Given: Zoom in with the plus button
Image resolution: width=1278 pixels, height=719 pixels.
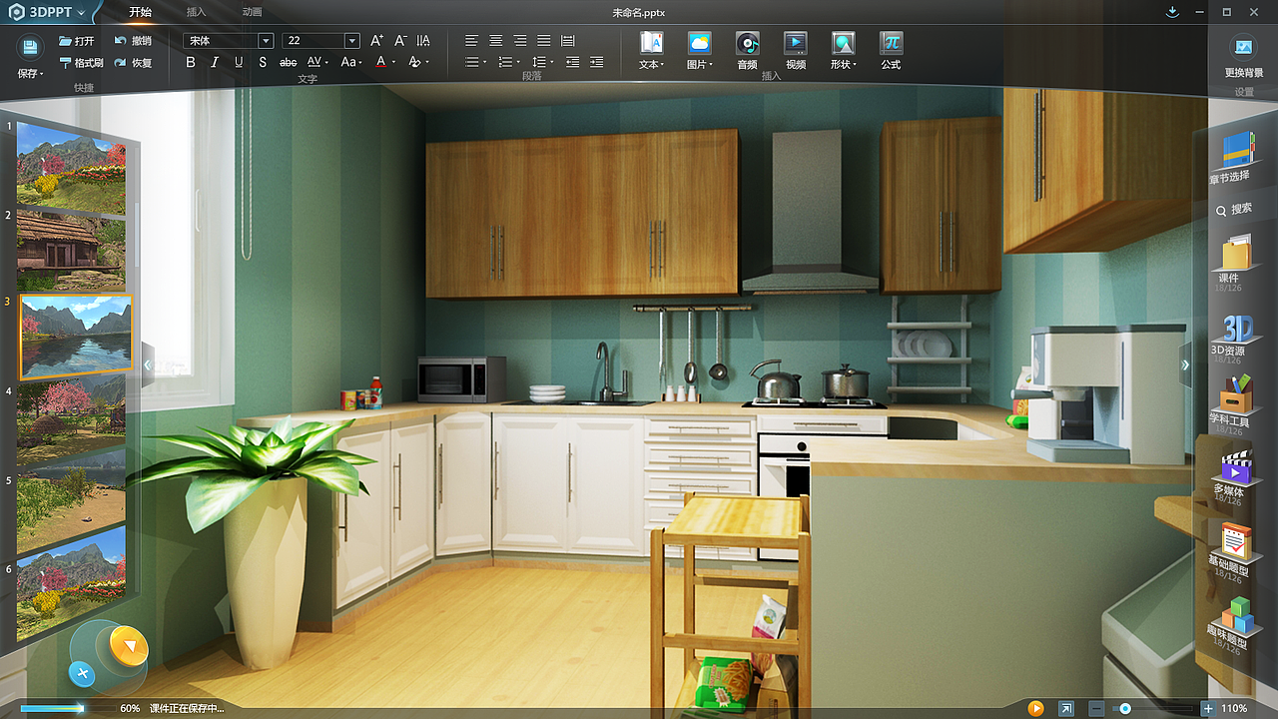Looking at the screenshot, I should click(1208, 708).
